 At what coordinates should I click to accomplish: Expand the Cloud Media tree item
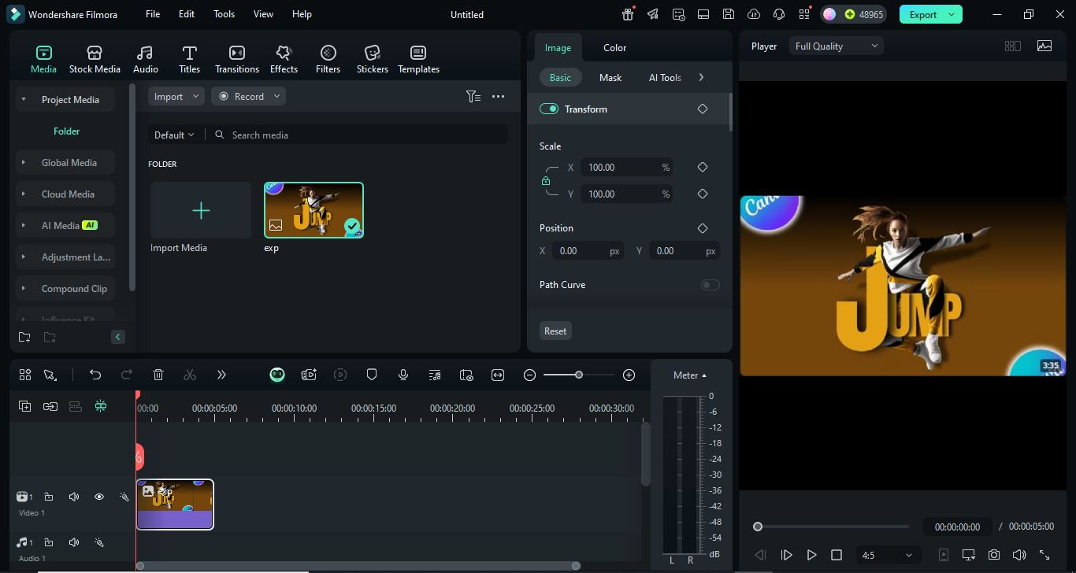click(x=66, y=194)
